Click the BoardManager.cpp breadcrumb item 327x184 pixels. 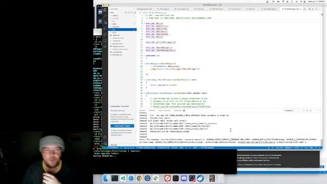click(159, 13)
